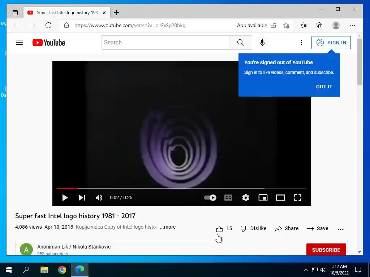Switch to theater mode

[x=280, y=198]
